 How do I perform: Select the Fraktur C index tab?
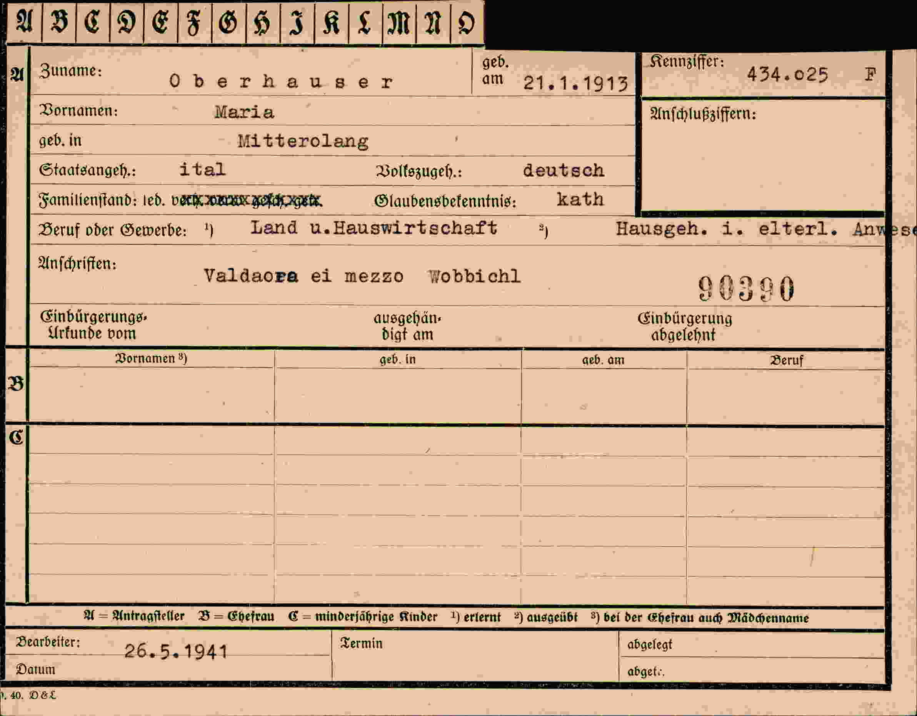93,22
